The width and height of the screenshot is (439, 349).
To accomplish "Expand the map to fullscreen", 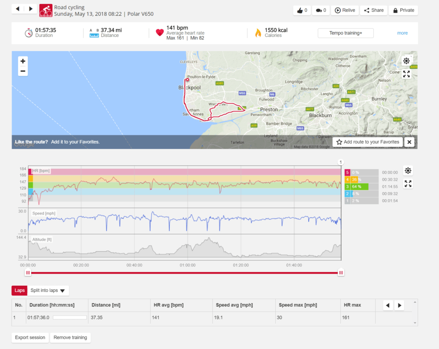I will click(406, 74).
